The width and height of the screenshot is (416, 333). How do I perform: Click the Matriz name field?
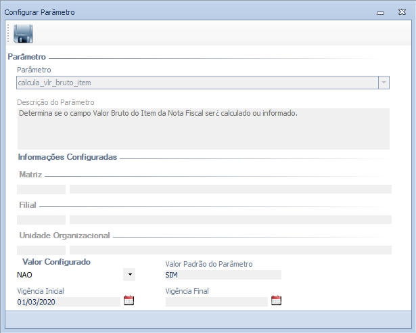[230, 190]
